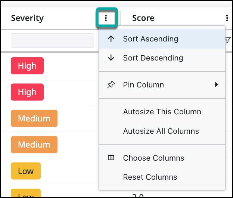Click the yellow Low severity badge

(26, 171)
